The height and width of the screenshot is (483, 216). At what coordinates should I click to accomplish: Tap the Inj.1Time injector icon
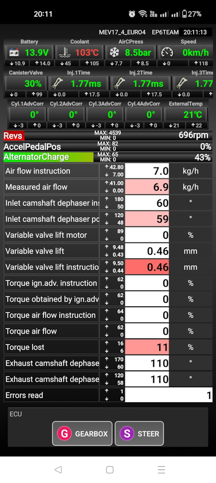(58, 83)
